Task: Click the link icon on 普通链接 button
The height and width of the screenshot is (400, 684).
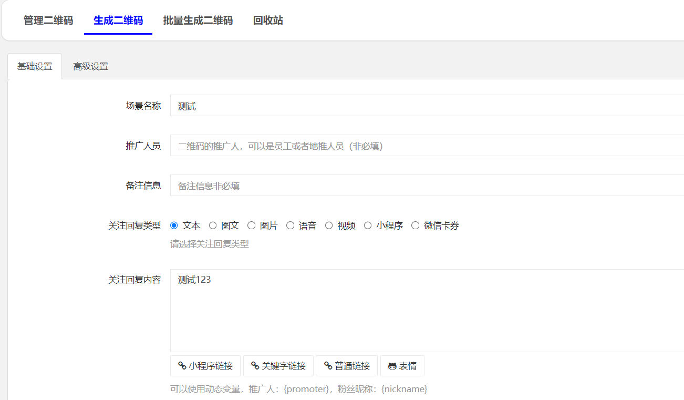Action: coord(328,365)
